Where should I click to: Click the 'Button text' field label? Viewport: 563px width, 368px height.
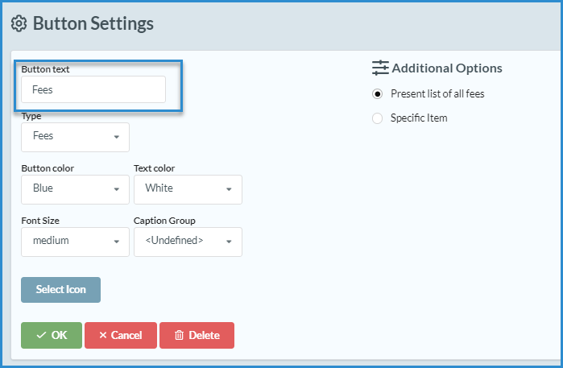(x=45, y=69)
